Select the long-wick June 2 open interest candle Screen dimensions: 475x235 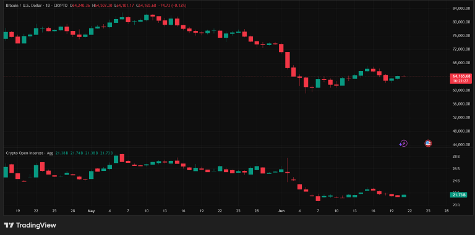point(287,170)
